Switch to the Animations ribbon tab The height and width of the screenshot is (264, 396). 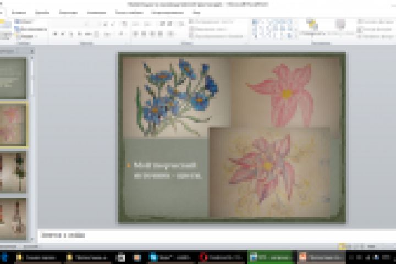click(x=96, y=13)
